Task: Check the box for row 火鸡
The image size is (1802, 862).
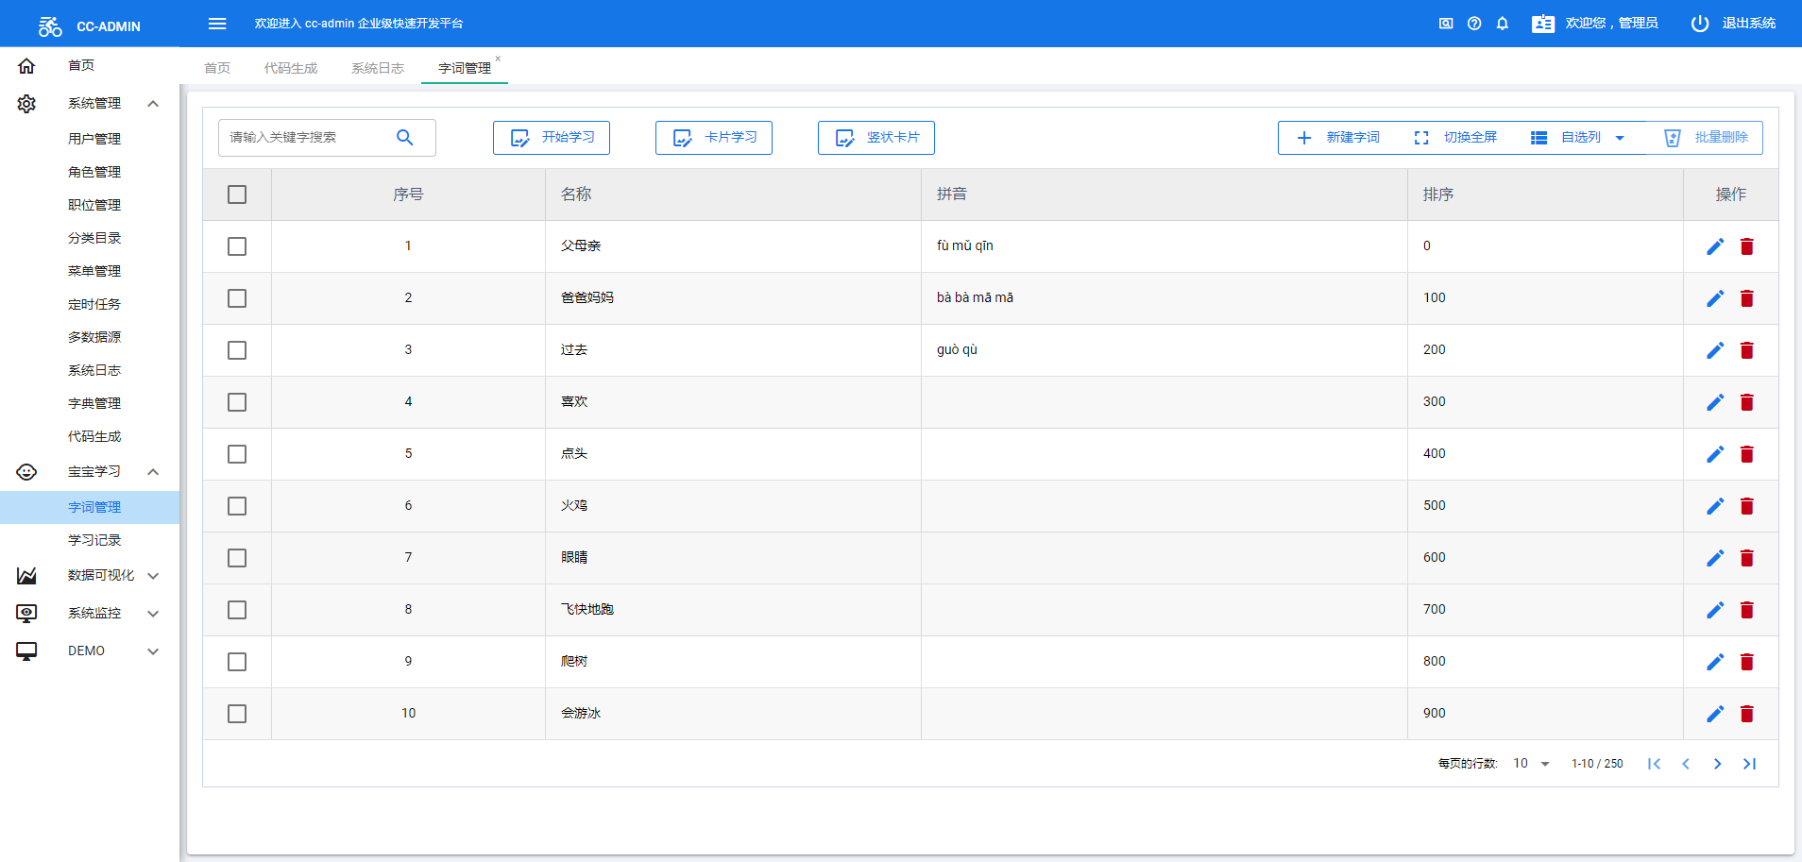Action: (x=237, y=506)
